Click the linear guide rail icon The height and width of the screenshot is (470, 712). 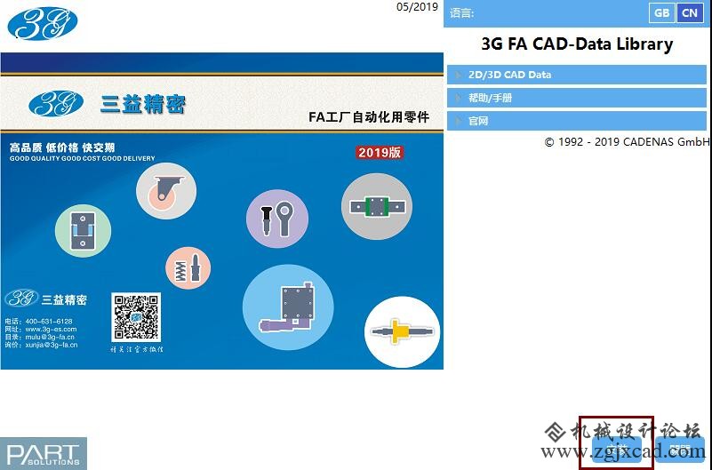click(x=377, y=206)
